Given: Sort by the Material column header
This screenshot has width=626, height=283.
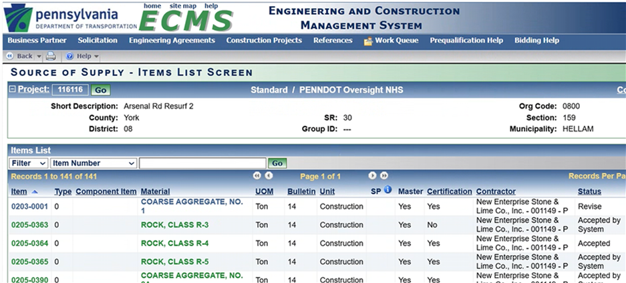Looking at the screenshot, I should (x=155, y=192).
